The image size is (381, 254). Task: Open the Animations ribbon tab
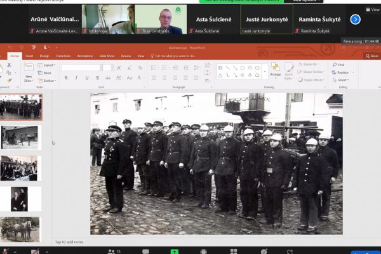(85, 56)
